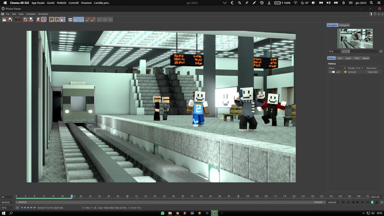The height and width of the screenshot is (216, 384).
Task: Click the Open image folder icon in toolbar
Action: 4,19
